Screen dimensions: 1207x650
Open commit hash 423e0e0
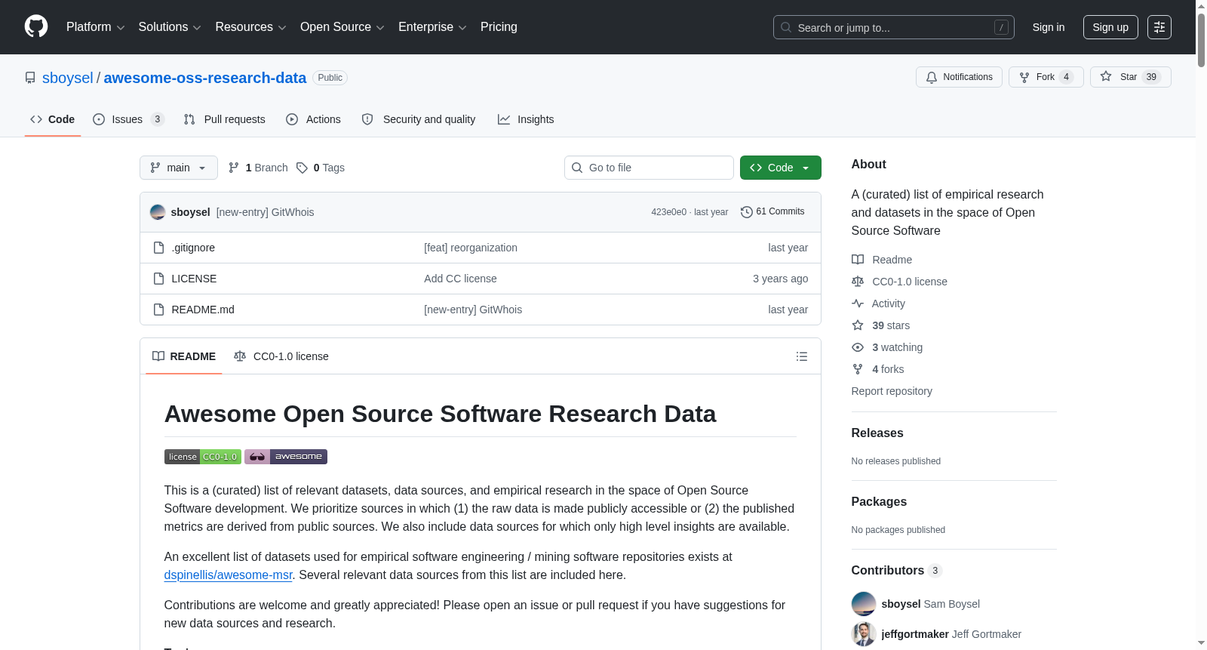[669, 212]
